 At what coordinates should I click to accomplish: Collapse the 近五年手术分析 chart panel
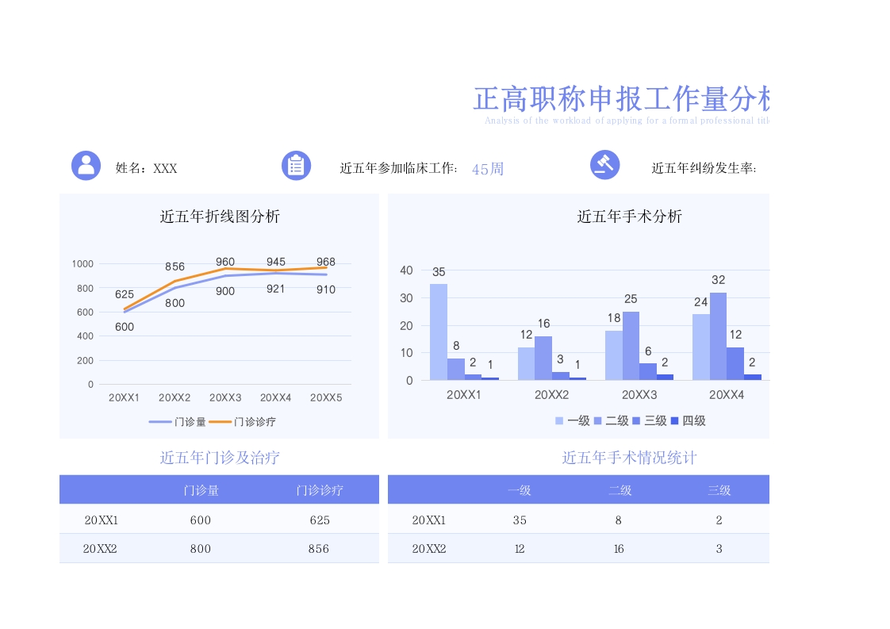[628, 216]
